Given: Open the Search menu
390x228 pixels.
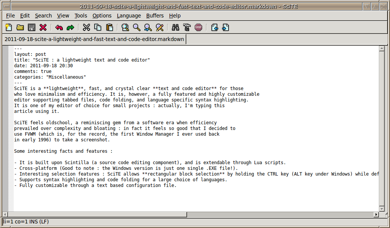Looking at the screenshot, I should (x=43, y=16).
